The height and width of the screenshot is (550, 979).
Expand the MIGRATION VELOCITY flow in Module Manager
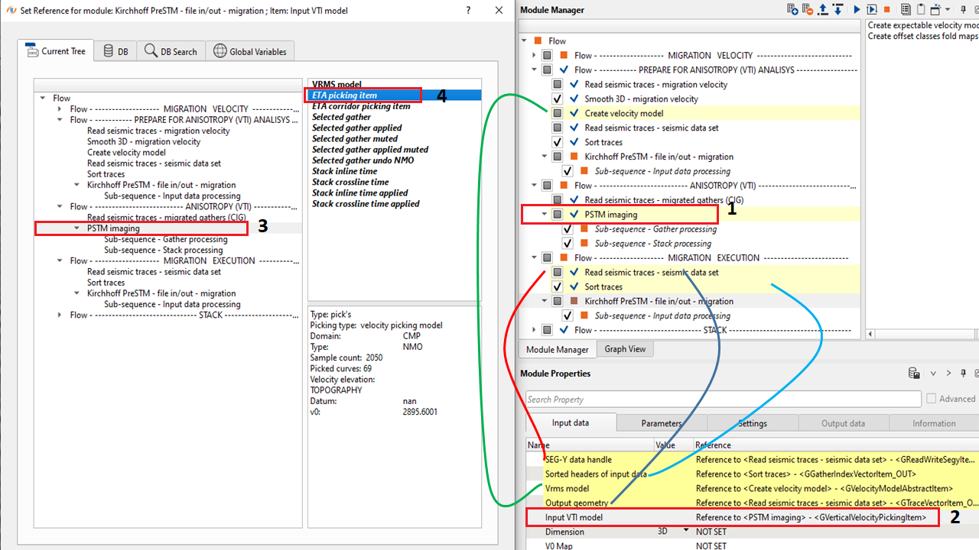click(535, 56)
